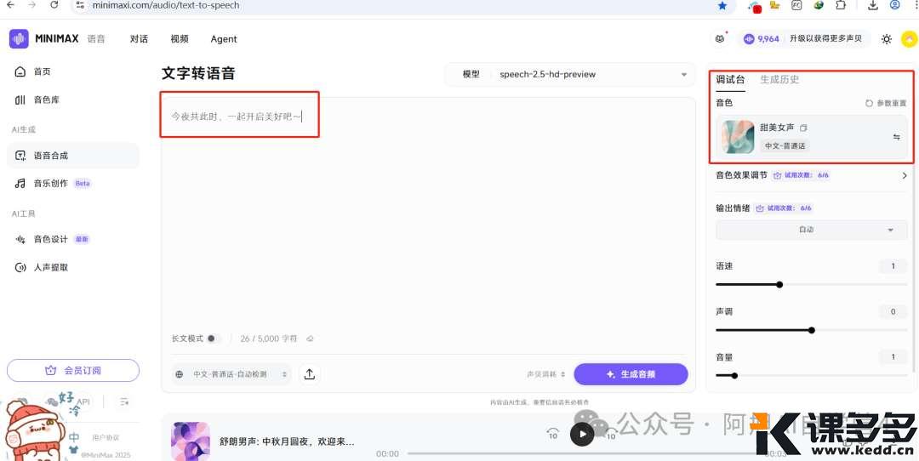Click the clear text eraser icon
Image resolution: width=919 pixels, height=461 pixels.
[x=310, y=339]
